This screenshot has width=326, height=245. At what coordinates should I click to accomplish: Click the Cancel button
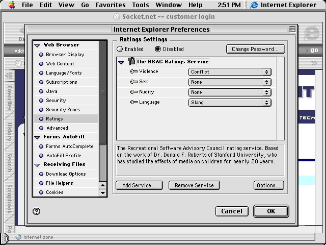click(232, 211)
